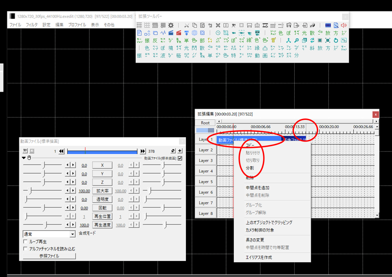Open the 編集 menu

59,25
